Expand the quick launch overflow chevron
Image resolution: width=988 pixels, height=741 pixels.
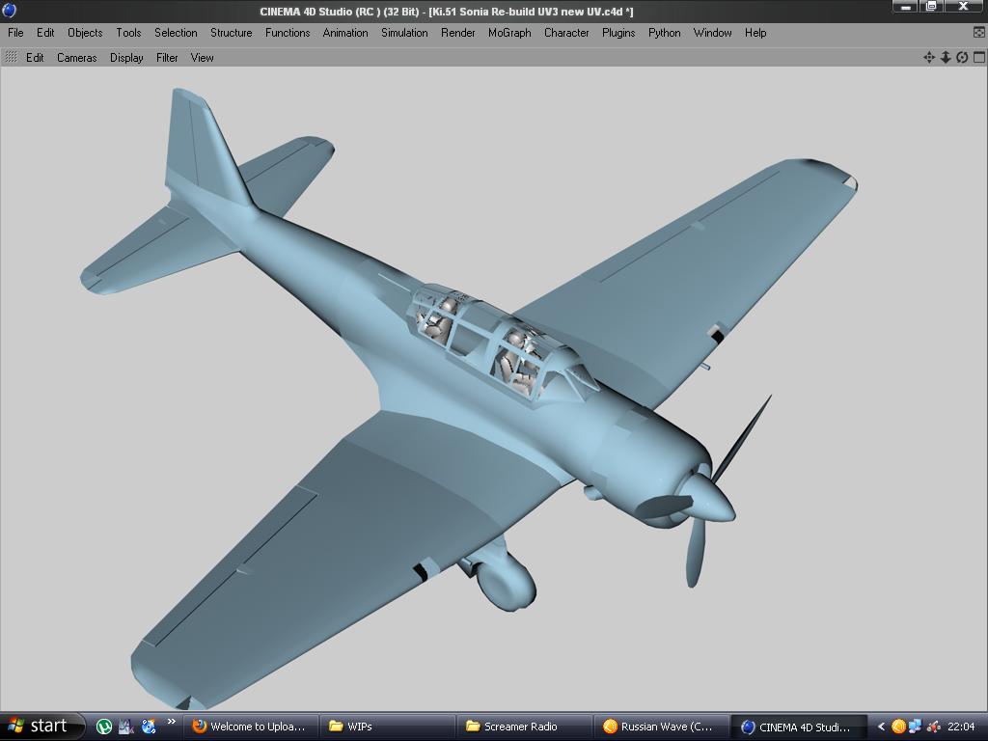[x=172, y=722]
